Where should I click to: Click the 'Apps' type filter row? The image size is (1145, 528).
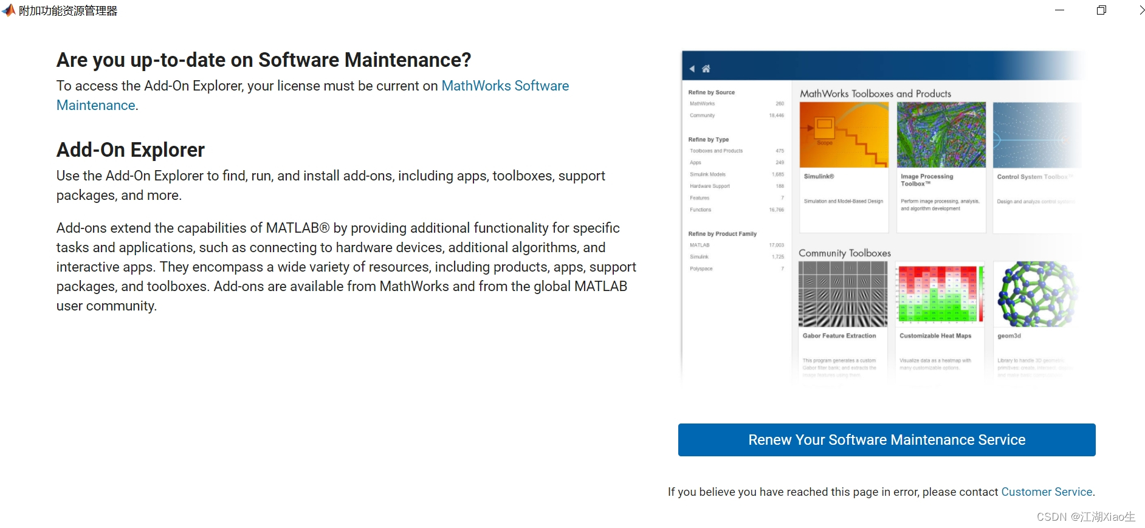coord(737,163)
